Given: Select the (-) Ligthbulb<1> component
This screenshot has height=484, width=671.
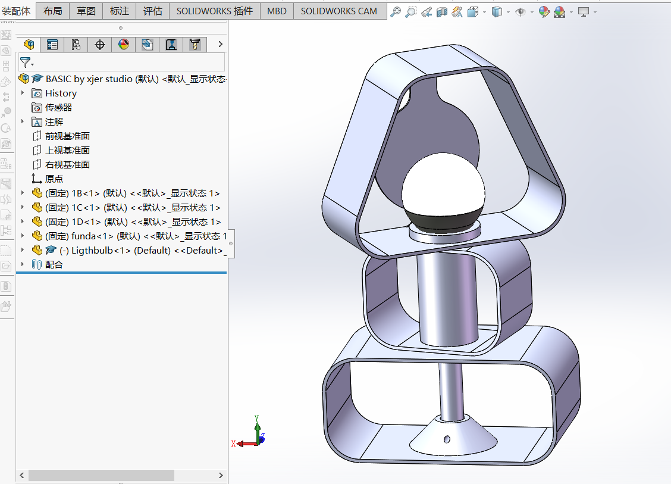Looking at the screenshot, I should click(x=129, y=250).
